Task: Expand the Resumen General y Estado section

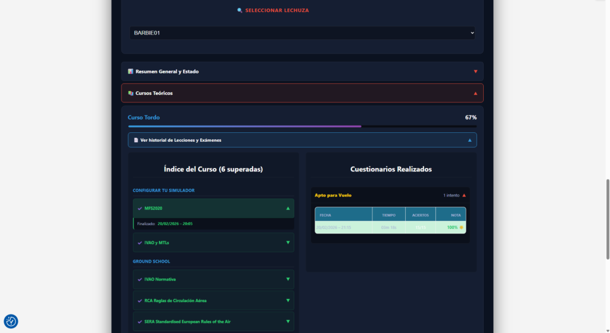Action: 475,71
